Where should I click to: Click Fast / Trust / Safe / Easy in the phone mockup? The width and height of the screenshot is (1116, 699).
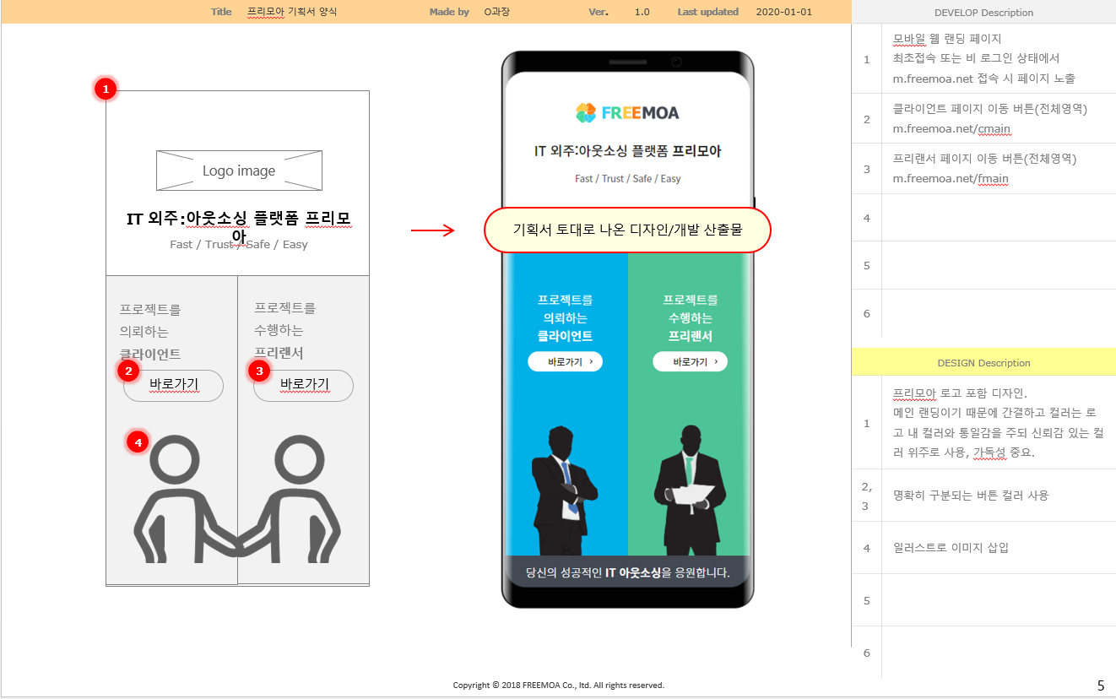[627, 179]
